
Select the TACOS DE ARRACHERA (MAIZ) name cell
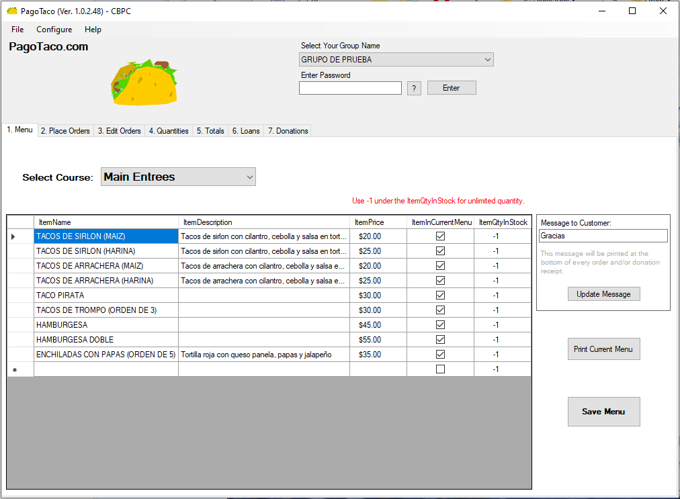(106, 266)
